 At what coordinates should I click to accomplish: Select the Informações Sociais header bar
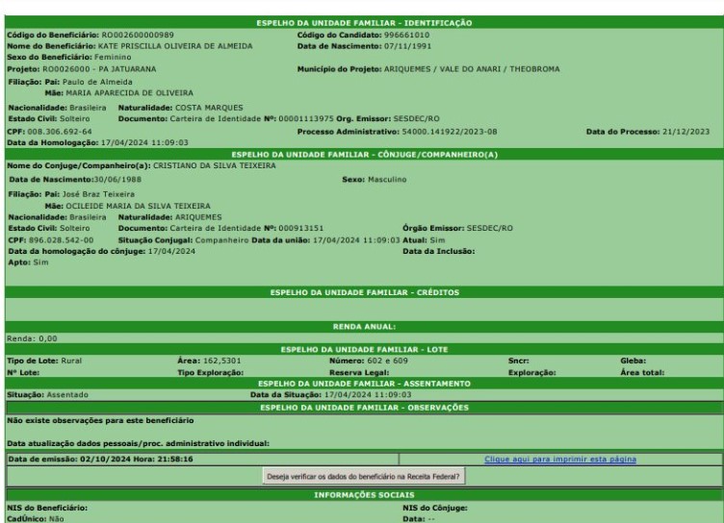pos(363,495)
